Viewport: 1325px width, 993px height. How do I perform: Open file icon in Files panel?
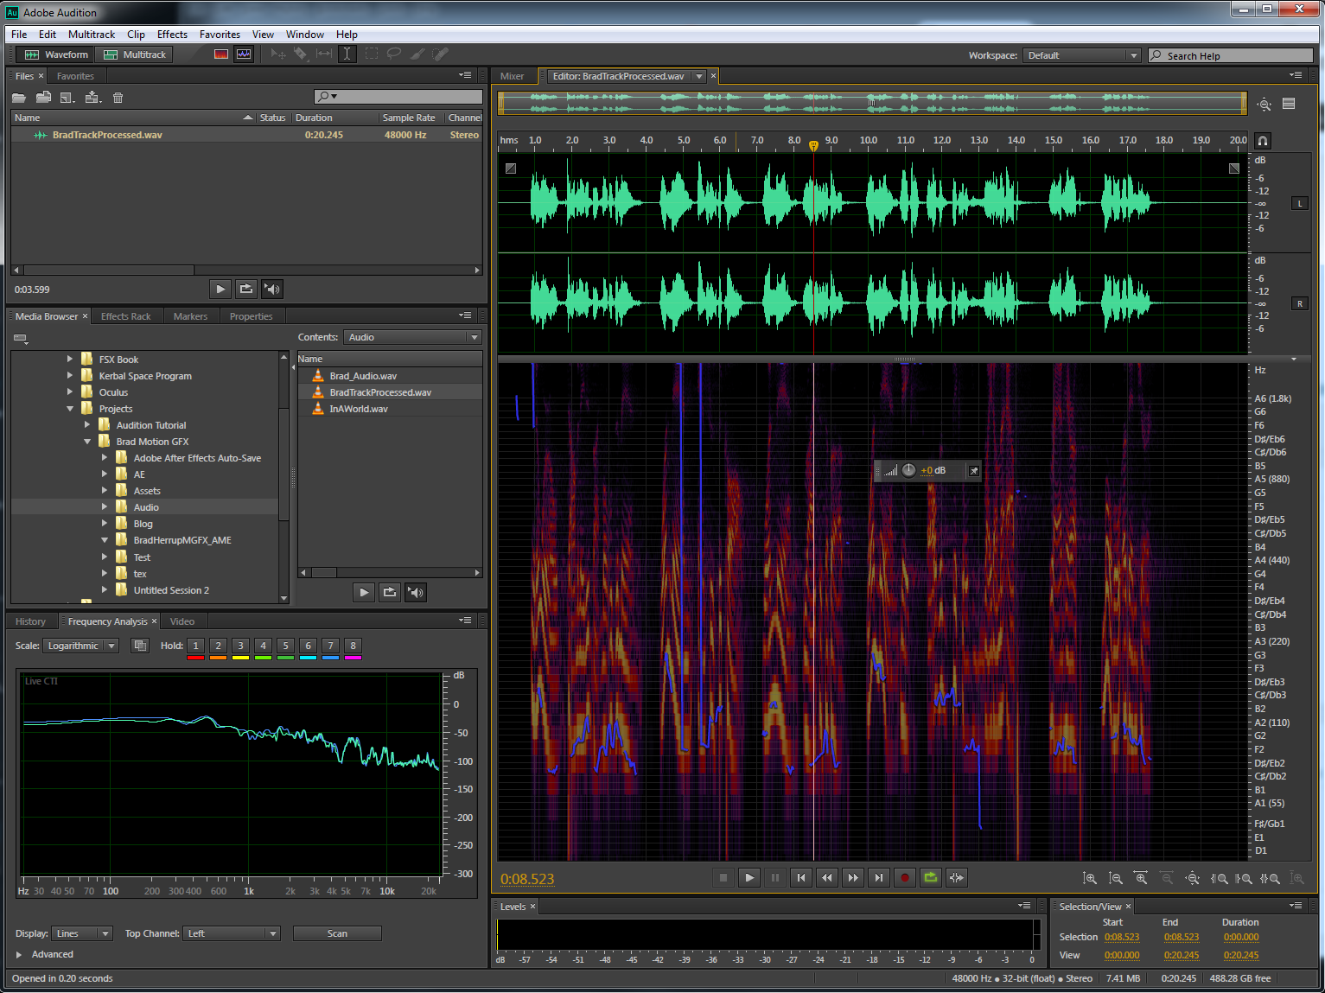point(19,98)
